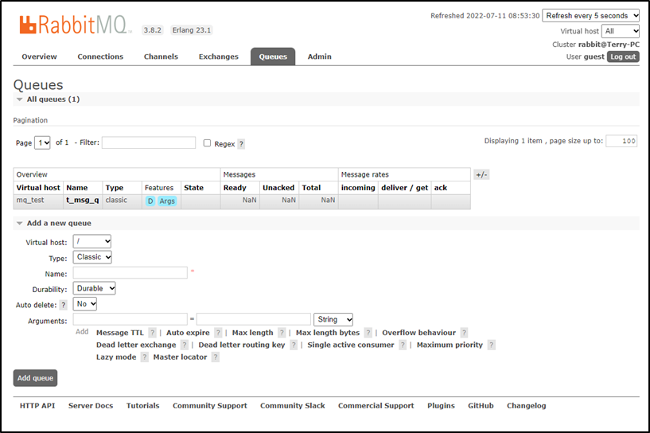650x433 pixels.
Task: Go to the Overview tab
Action: 39,57
